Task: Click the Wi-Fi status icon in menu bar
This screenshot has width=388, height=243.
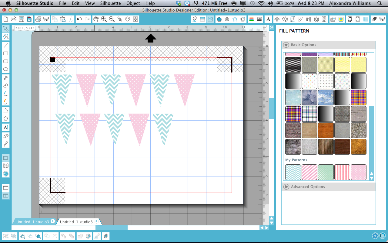Action: 261,3
